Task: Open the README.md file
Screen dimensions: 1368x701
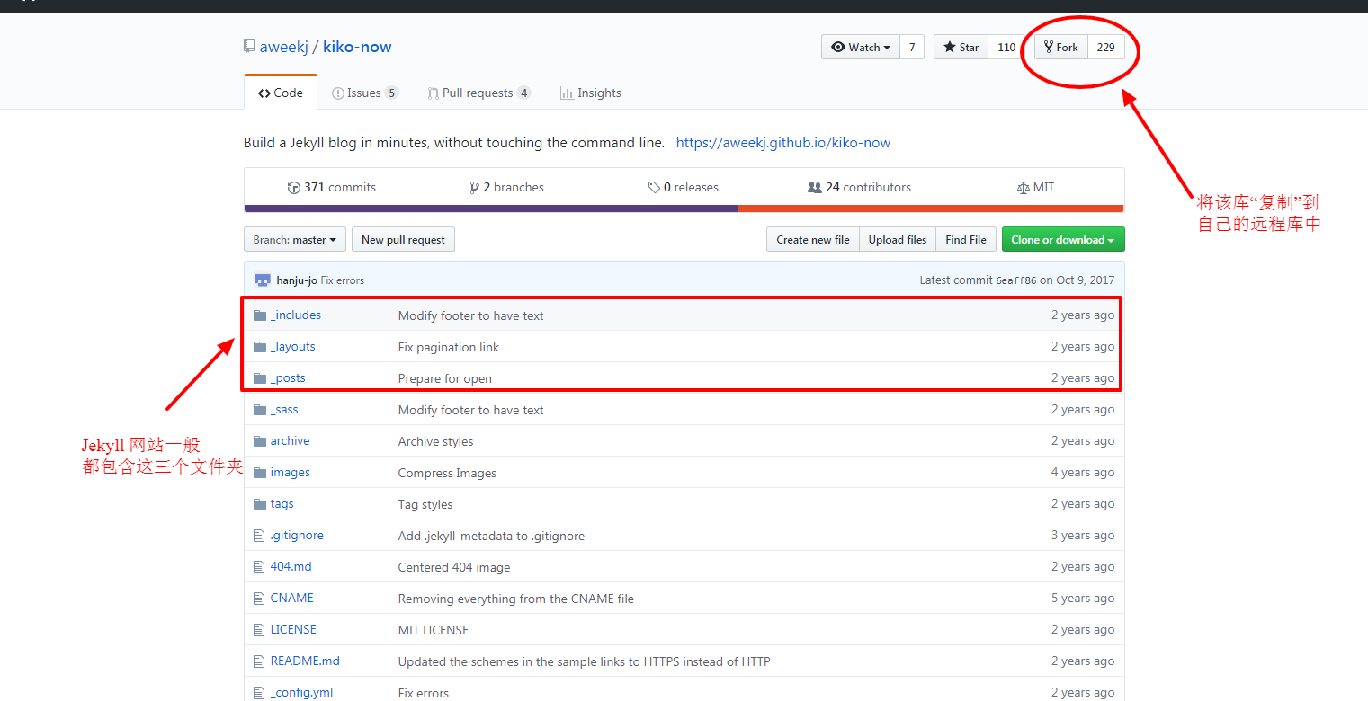Action: click(x=305, y=661)
